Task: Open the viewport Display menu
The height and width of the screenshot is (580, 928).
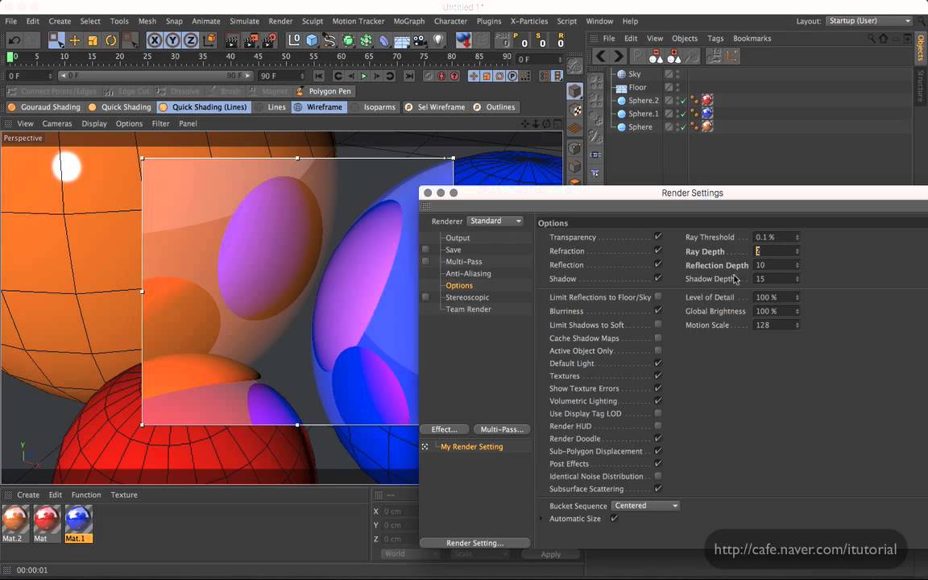Action: point(94,124)
